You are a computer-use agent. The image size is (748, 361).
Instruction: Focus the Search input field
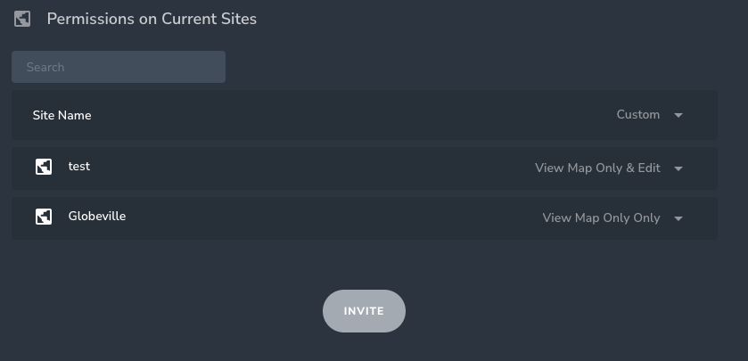pos(119,67)
